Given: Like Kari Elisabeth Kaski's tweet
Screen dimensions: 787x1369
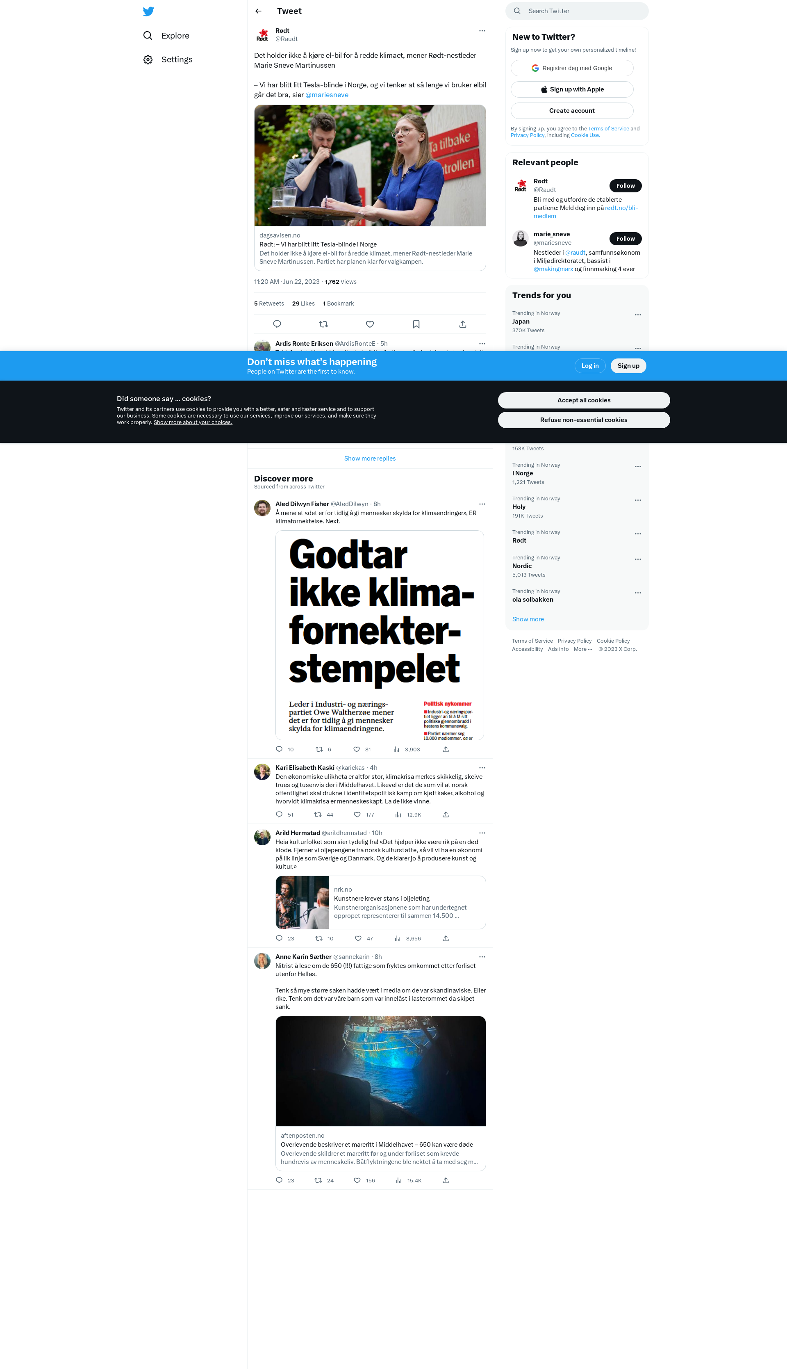Looking at the screenshot, I should coord(357,814).
